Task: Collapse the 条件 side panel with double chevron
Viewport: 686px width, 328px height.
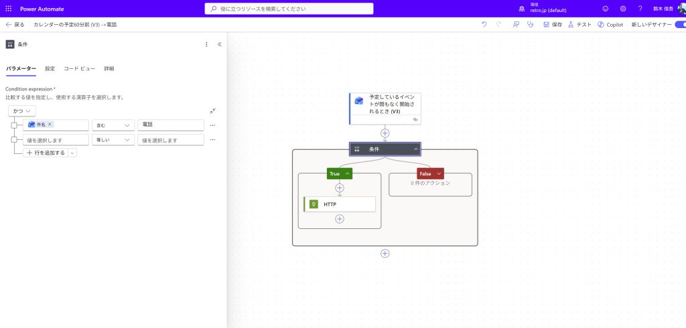Action: point(220,44)
